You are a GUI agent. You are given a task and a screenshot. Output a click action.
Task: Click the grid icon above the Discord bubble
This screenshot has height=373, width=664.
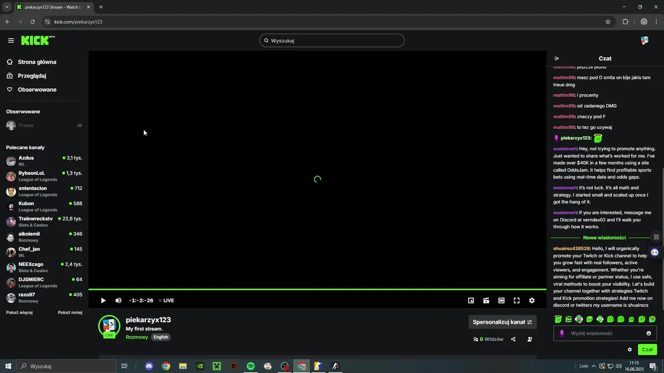click(656, 237)
